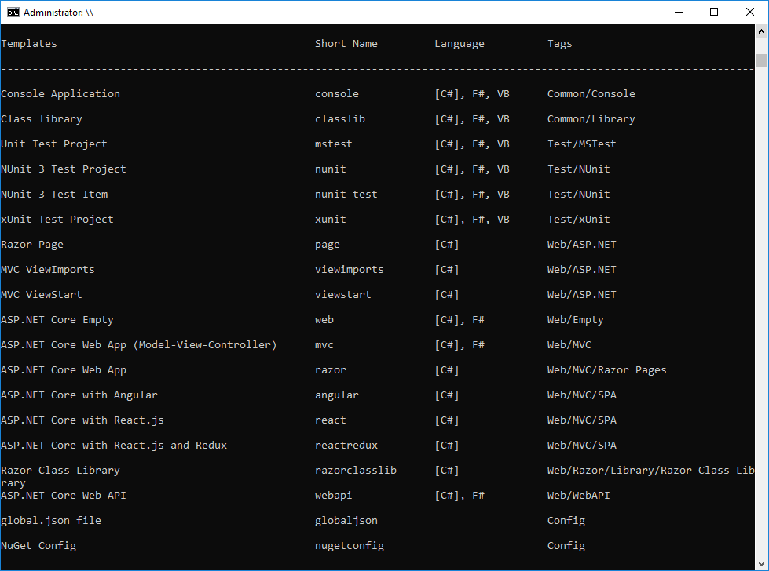Click the "Language" column heading

tap(460, 44)
